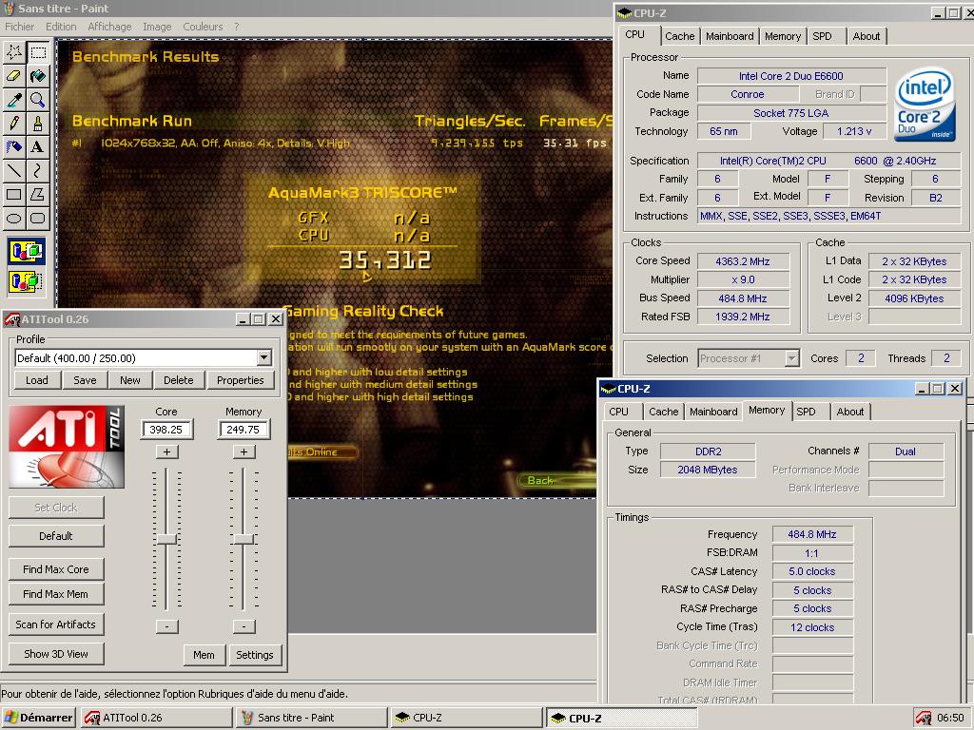Switch to Memory tab in top CPU-Z window
The height and width of the screenshot is (730, 974).
[783, 36]
